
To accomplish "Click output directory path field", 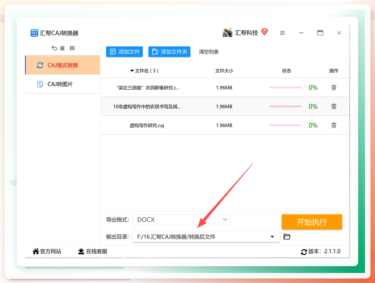I will [x=206, y=237].
